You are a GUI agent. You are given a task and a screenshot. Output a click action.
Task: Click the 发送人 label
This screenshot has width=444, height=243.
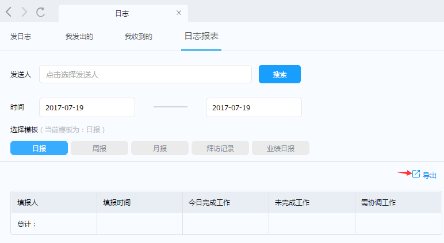tap(20, 75)
